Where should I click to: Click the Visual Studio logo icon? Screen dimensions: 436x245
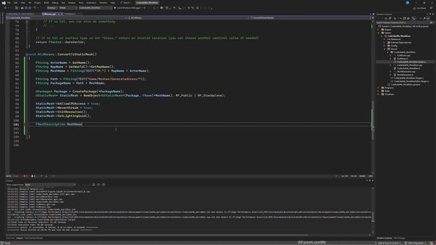click(3, 3)
